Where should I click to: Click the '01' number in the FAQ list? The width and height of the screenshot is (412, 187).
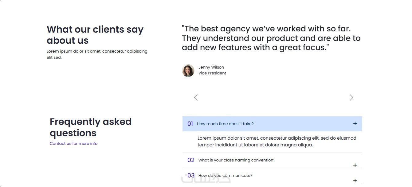click(x=190, y=124)
